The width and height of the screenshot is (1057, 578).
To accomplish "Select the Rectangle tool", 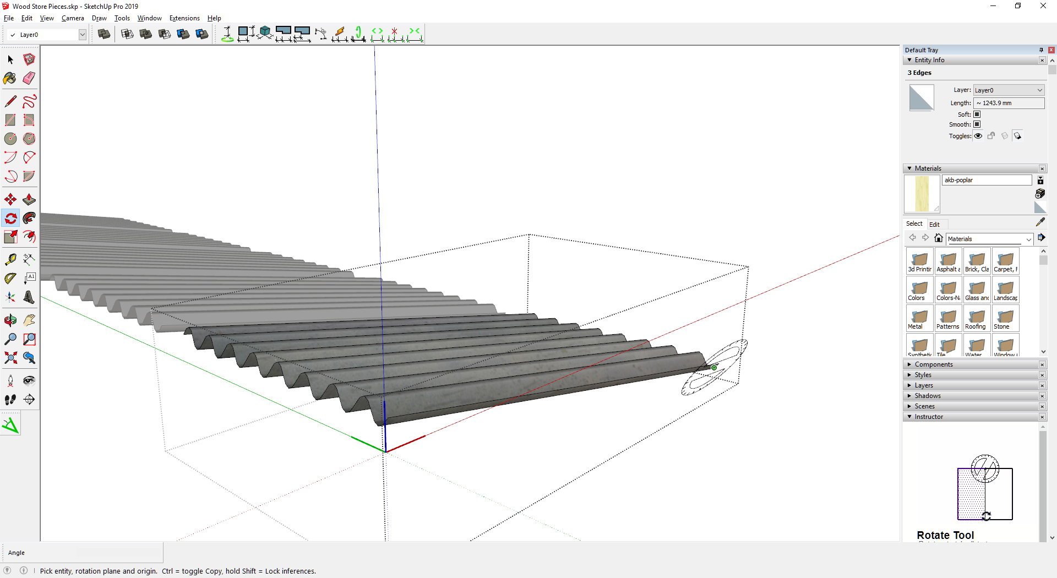I will coord(10,120).
